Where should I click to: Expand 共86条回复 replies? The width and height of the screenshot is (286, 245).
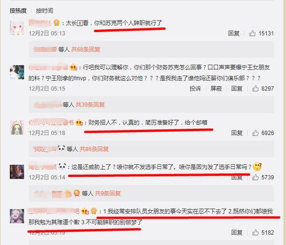point(94,149)
